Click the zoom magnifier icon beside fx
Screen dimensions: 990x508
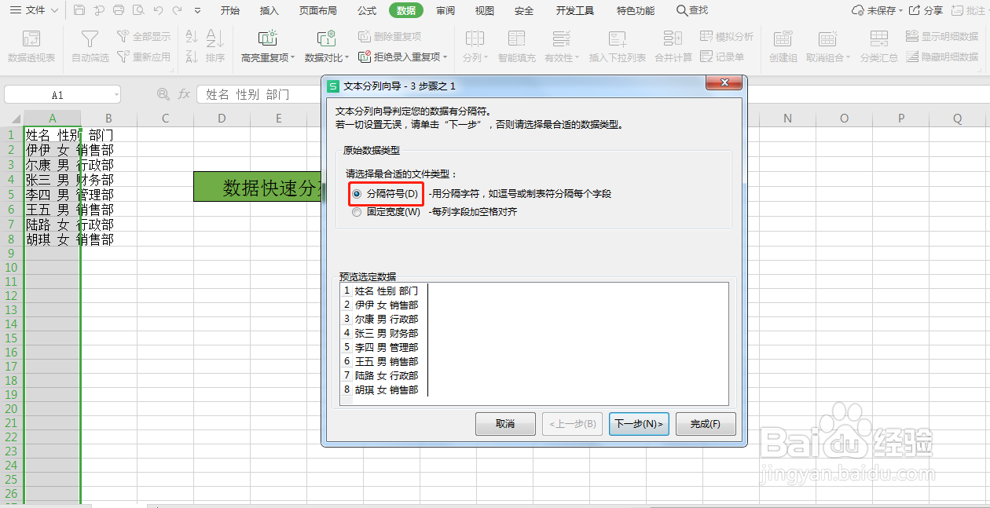163,93
